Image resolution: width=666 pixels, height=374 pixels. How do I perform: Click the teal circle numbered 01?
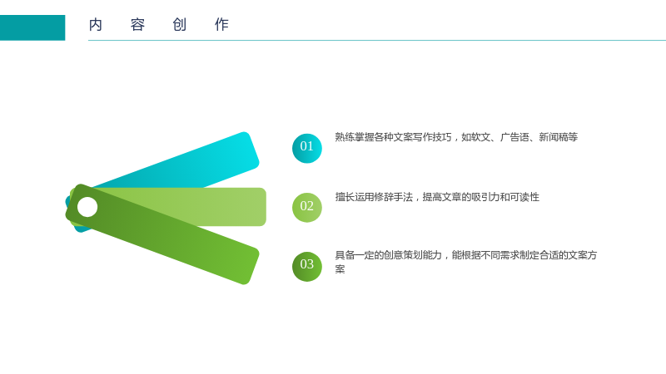306,148
